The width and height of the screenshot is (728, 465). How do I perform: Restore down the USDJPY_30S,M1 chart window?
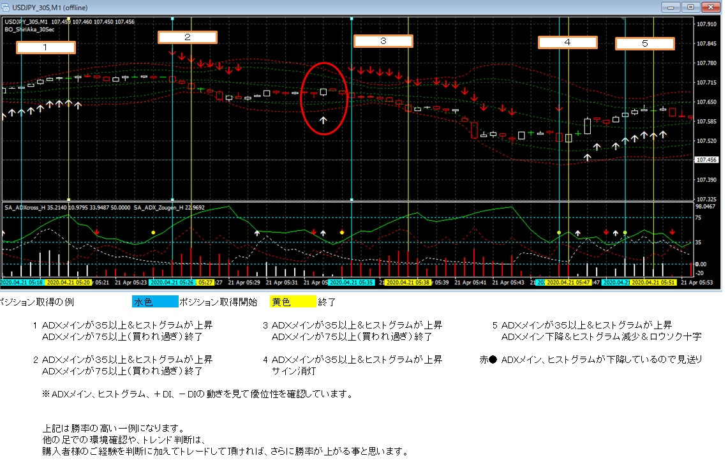pyautogui.click(x=691, y=7)
